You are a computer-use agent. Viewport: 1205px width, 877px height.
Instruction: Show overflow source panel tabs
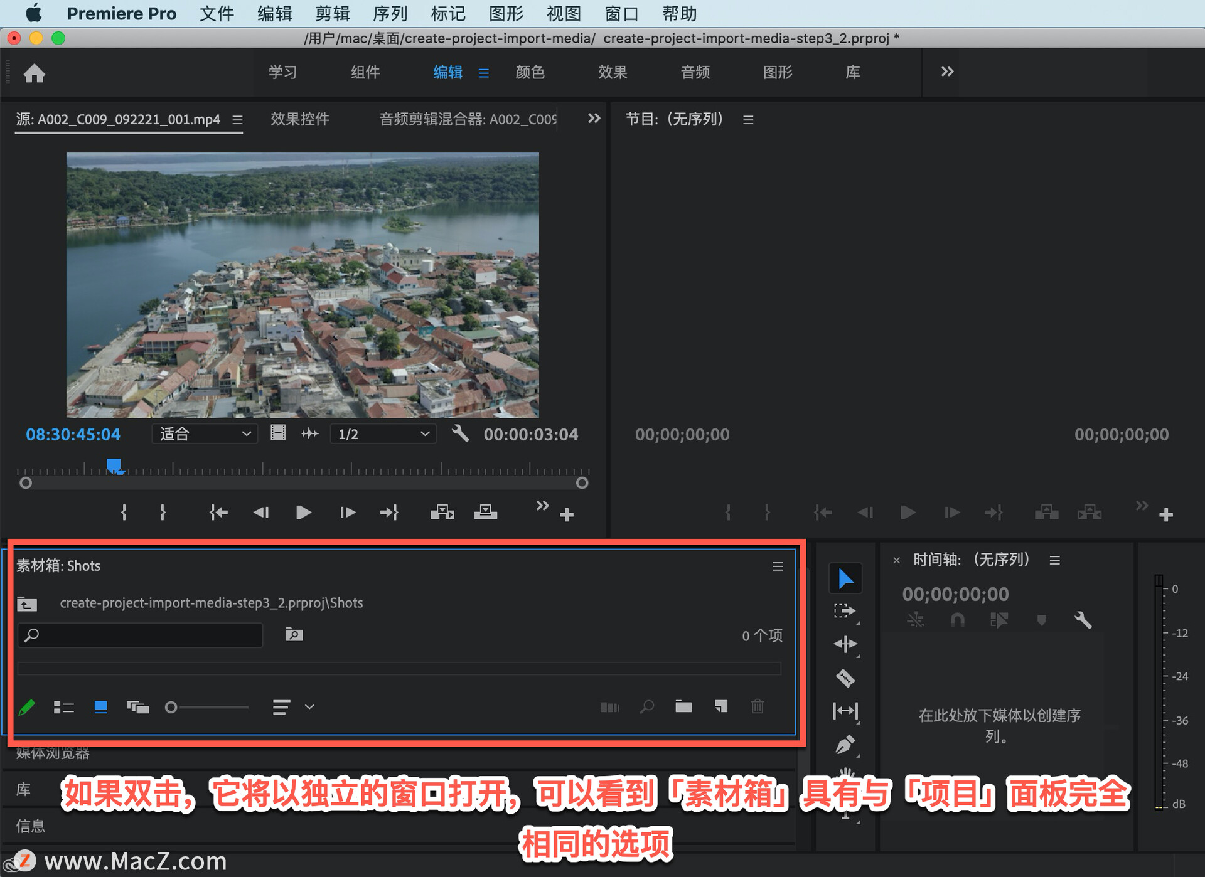(594, 119)
